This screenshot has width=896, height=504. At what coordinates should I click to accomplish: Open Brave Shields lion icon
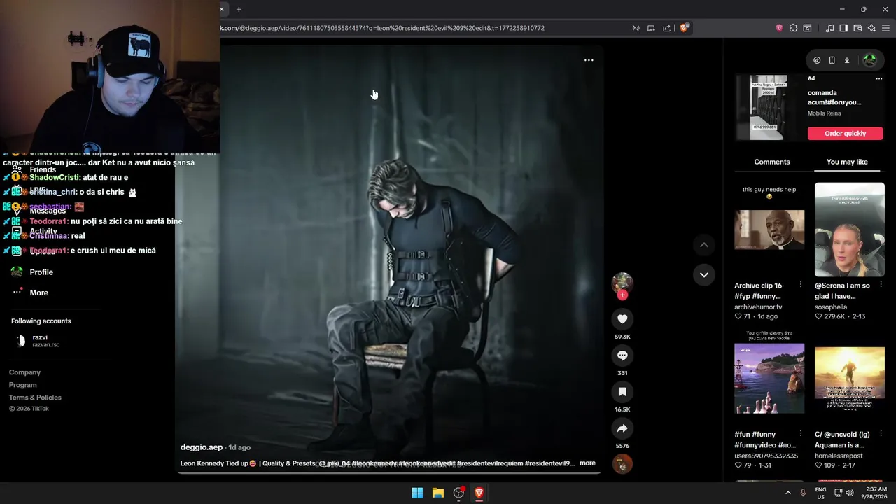(684, 28)
